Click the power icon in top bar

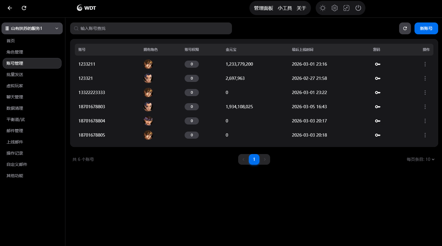358,8
